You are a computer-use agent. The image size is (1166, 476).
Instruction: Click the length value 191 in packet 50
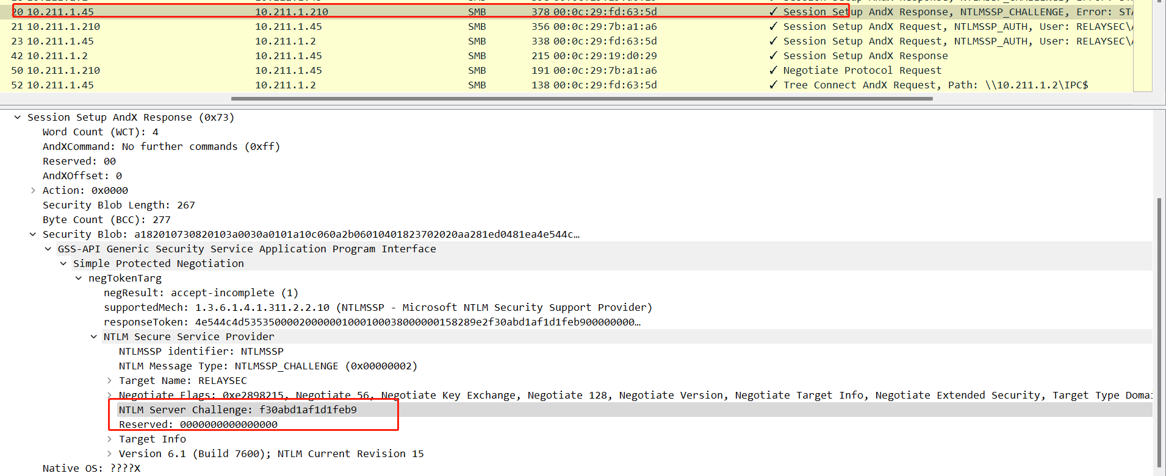pos(541,71)
